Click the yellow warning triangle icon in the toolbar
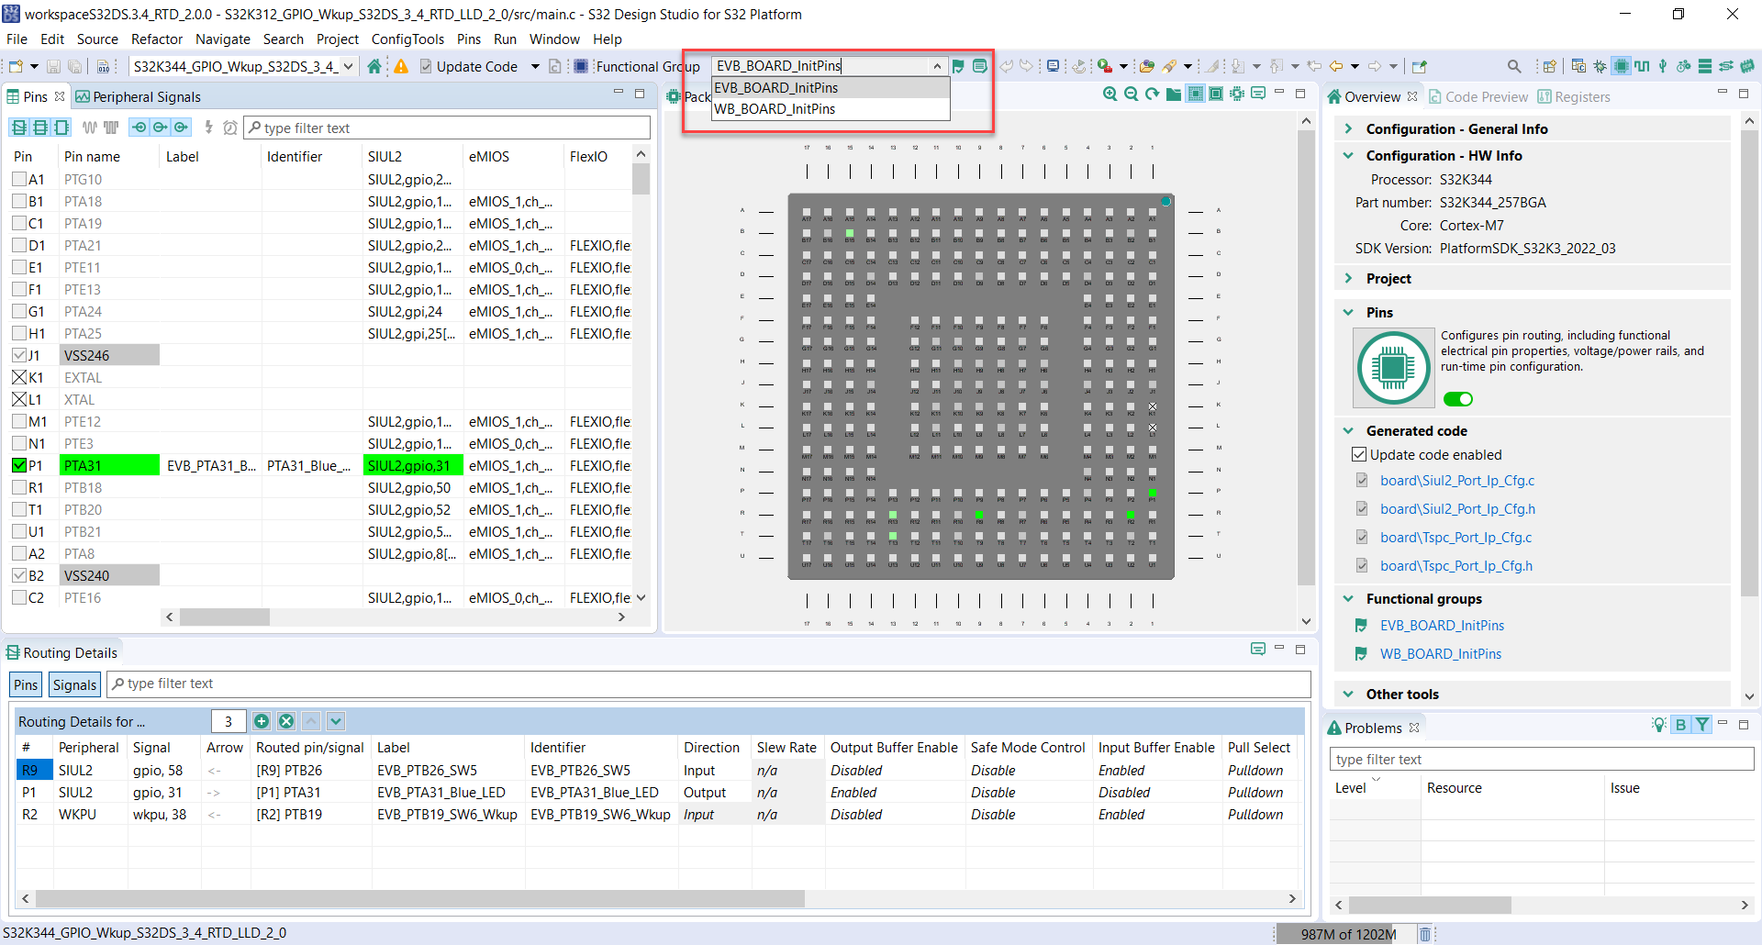The image size is (1762, 945). pos(401,66)
